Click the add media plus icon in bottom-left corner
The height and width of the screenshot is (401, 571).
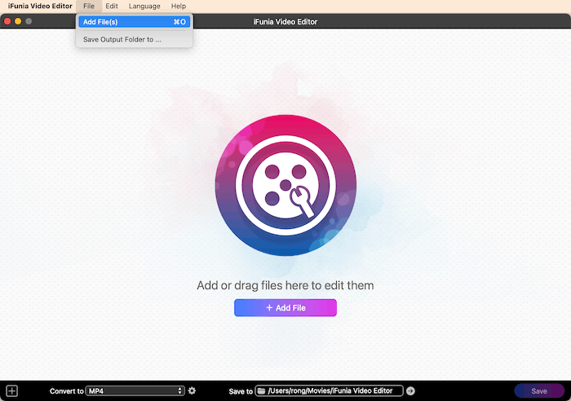[11, 391]
